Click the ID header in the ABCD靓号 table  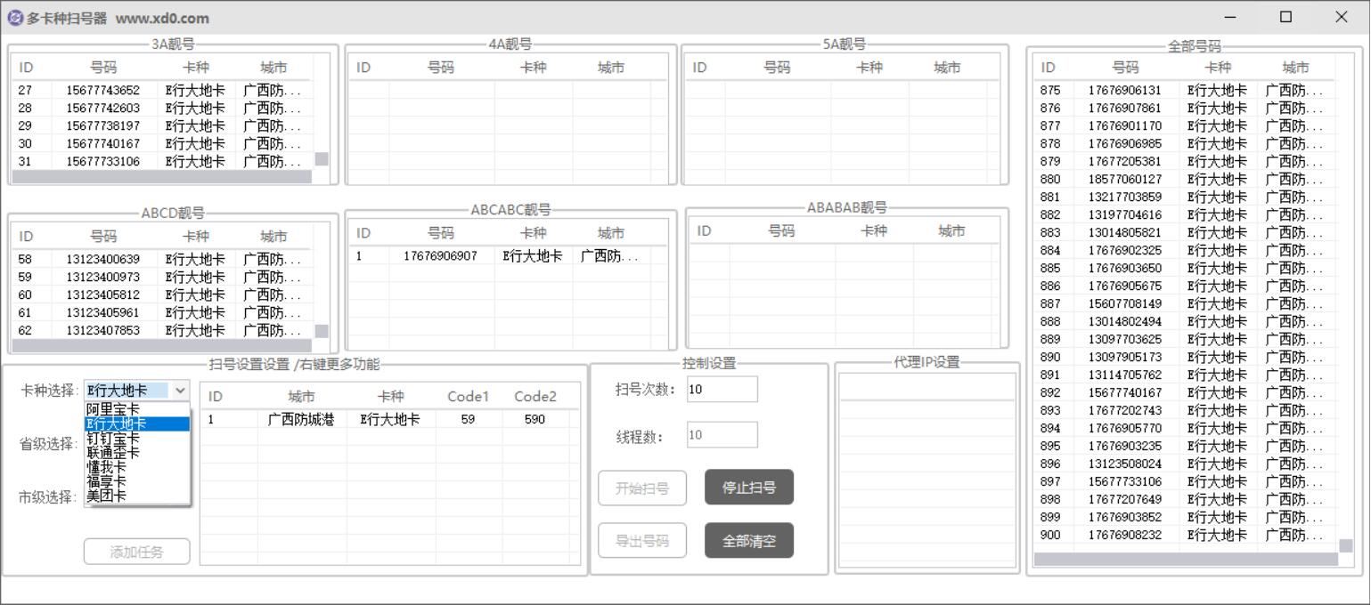pyautogui.click(x=26, y=237)
